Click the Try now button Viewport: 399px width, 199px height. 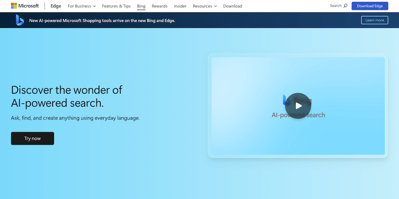[x=33, y=138]
